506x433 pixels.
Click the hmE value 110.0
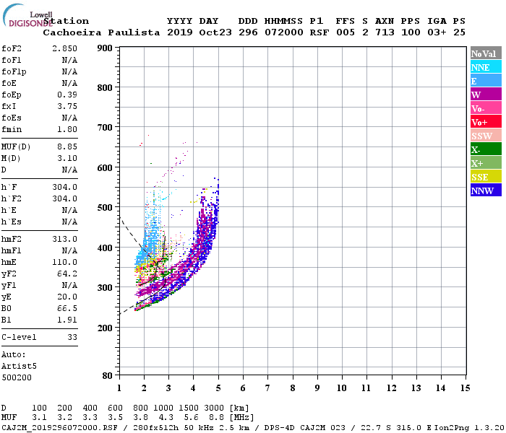65,262
